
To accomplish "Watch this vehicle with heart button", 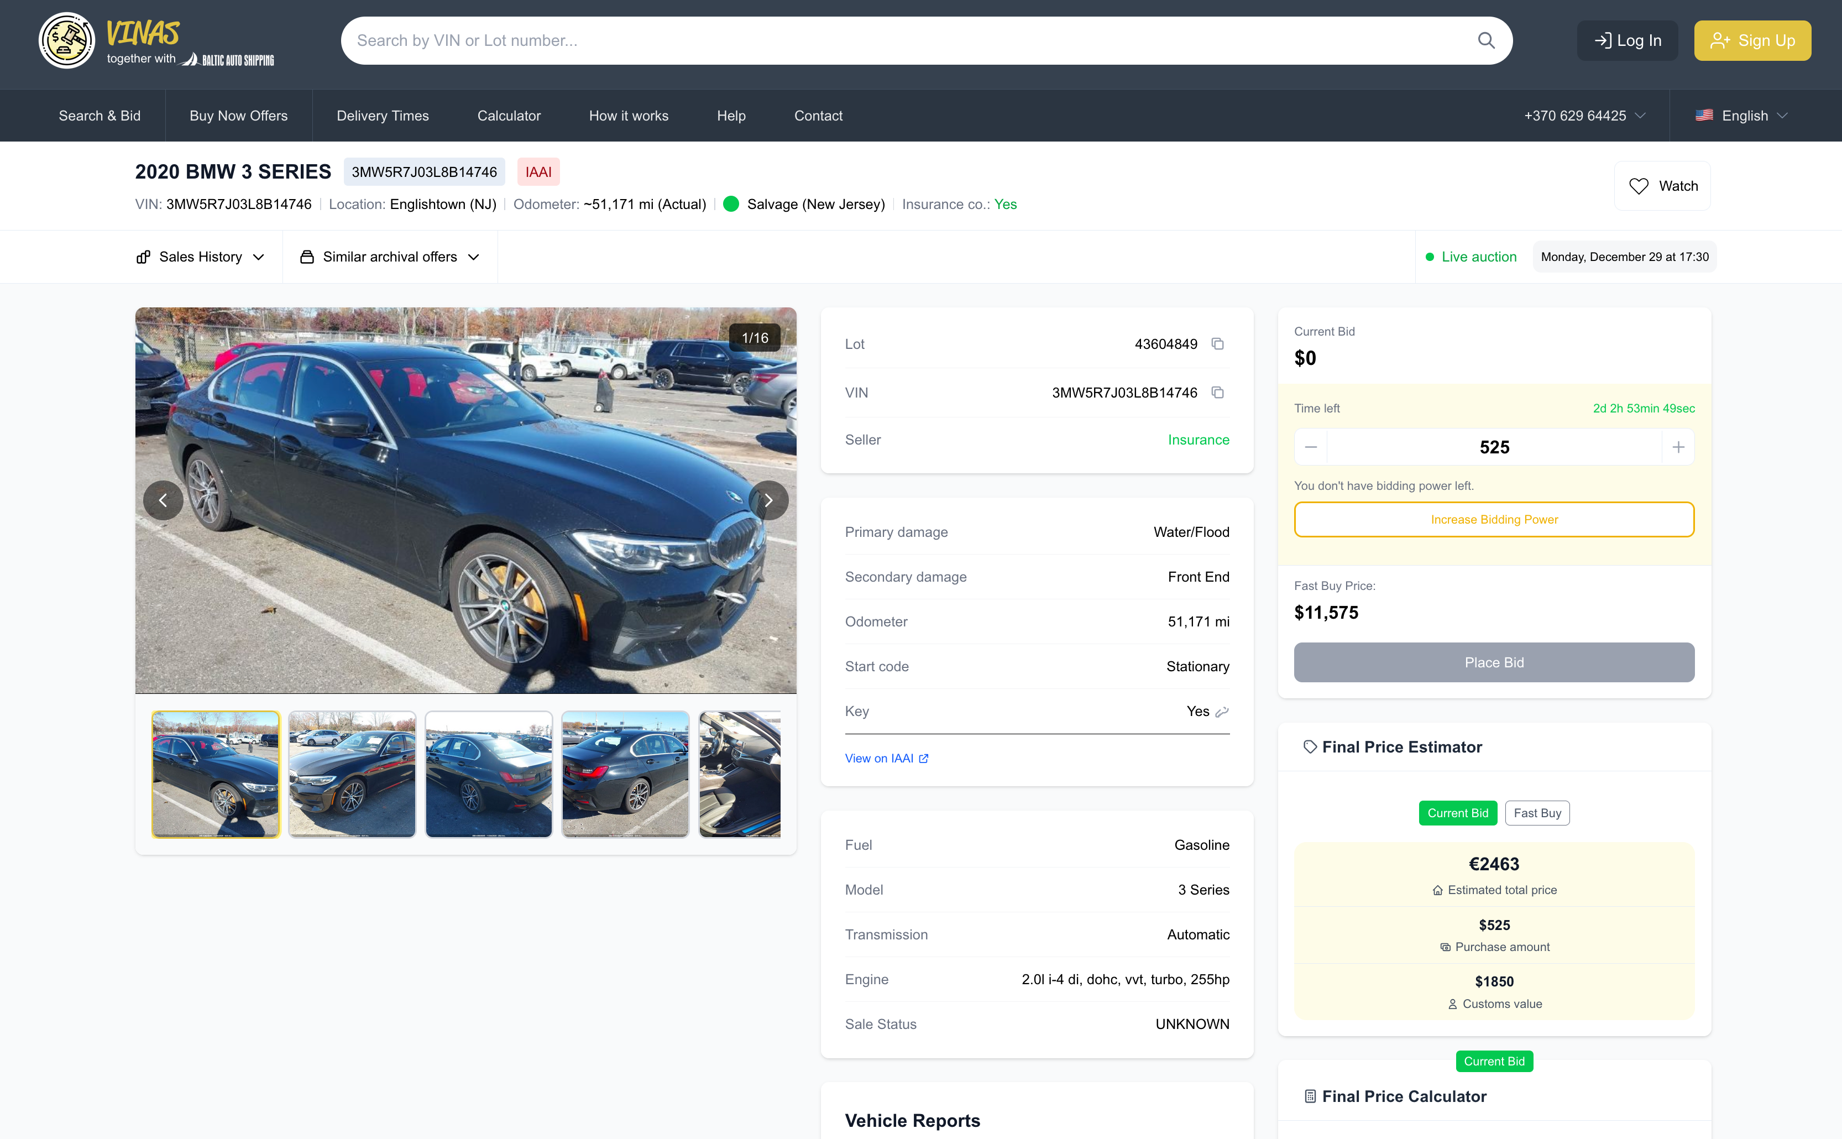I will point(1662,186).
